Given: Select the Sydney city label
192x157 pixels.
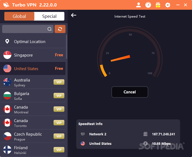Looking at the screenshot, I should (x=19, y=85).
